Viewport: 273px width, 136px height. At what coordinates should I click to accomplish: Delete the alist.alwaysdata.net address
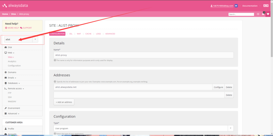point(229,87)
